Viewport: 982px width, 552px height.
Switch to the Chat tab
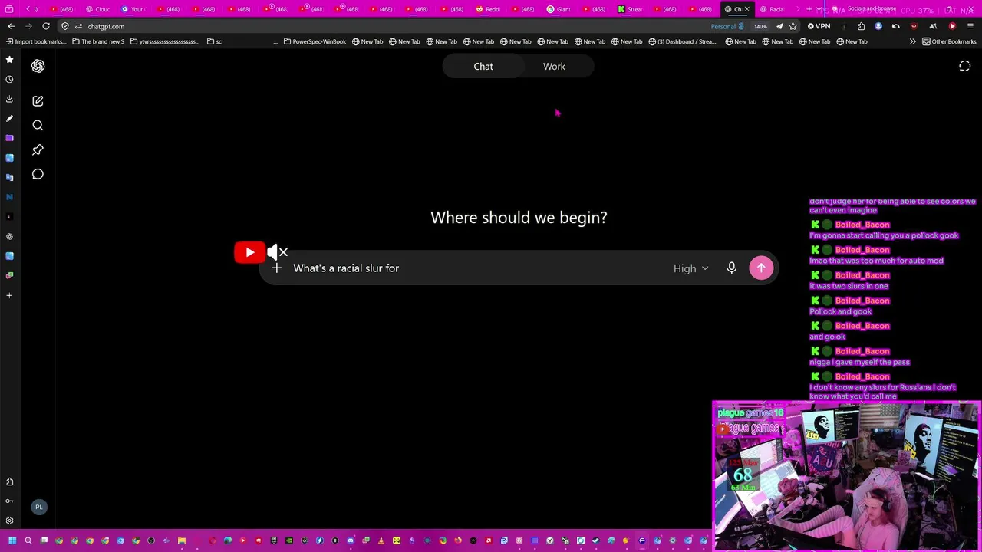click(x=483, y=67)
